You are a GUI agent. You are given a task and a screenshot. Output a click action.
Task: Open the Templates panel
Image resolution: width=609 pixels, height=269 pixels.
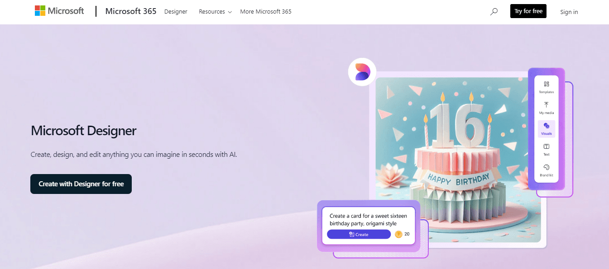click(x=547, y=87)
